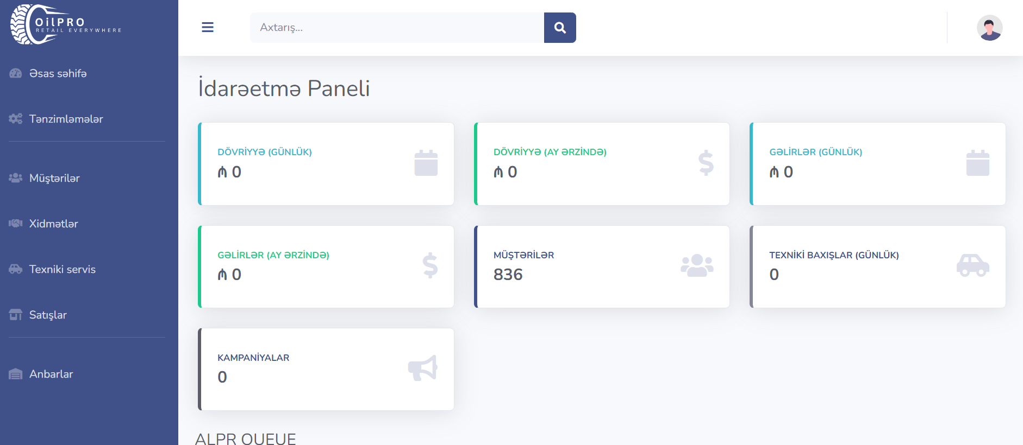Expand the Tənzimləmələr sidebar menu
This screenshot has width=1023, height=445.
(66, 119)
